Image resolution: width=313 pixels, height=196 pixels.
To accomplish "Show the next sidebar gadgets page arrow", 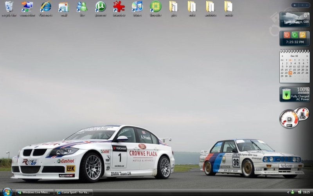I will point(307,5).
